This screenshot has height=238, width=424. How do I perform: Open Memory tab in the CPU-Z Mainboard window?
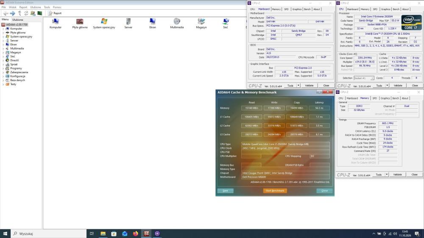pos(276,9)
